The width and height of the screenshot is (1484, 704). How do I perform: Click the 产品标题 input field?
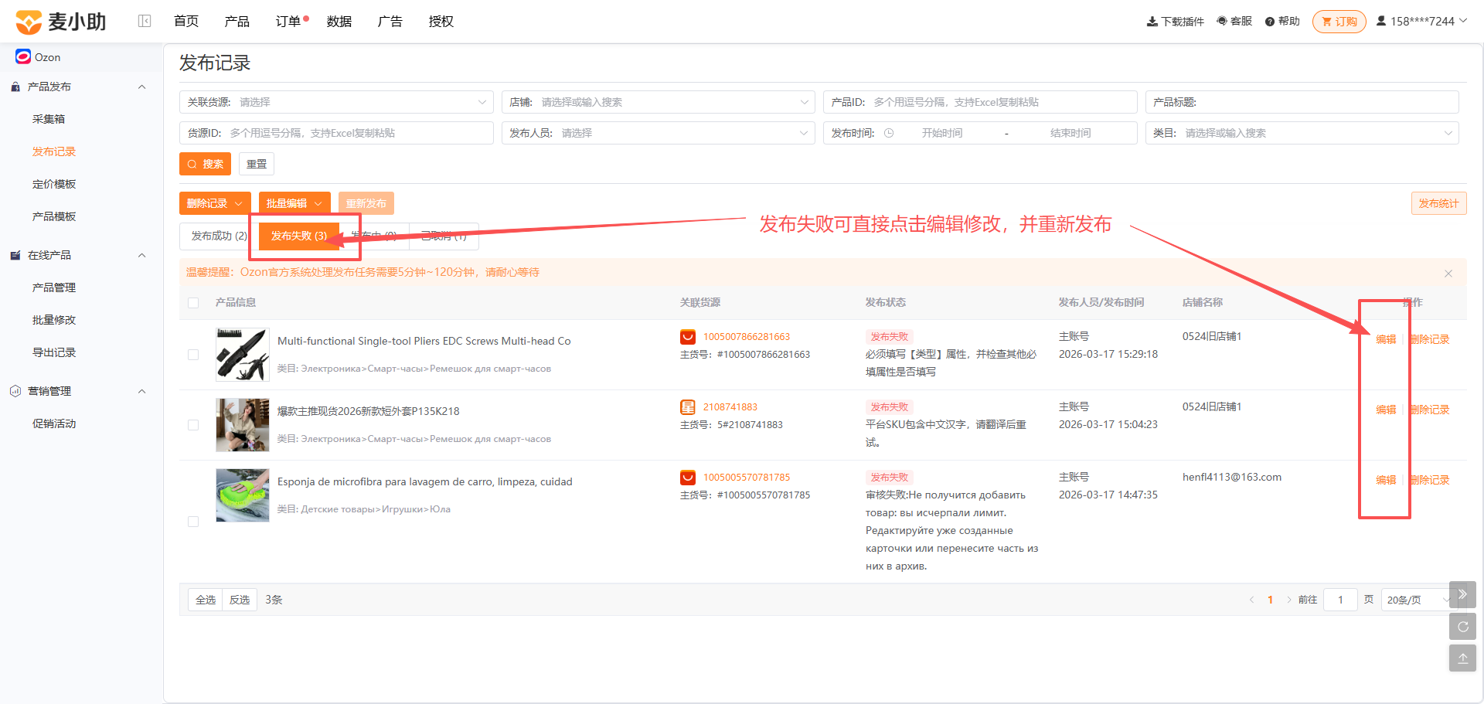coord(1302,102)
